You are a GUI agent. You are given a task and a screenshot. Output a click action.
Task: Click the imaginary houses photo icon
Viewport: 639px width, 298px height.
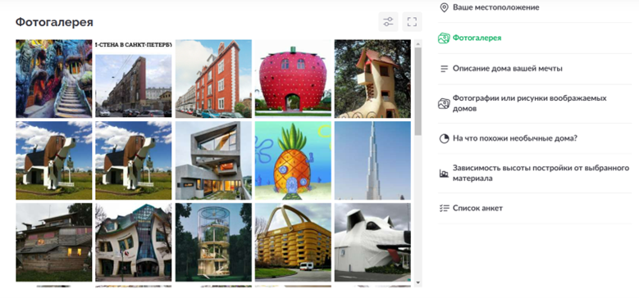pyautogui.click(x=444, y=103)
